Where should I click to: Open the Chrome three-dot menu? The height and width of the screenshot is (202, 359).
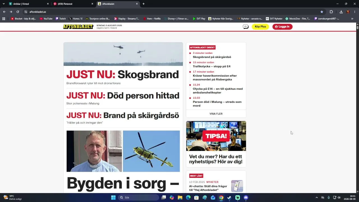click(355, 12)
